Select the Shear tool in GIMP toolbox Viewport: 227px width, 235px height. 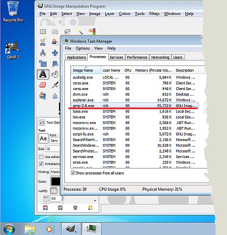55,63
